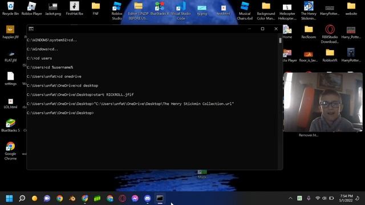This screenshot has width=365, height=205.
Task: Select the Helicopter Helicopter desktop file
Action: (x=287, y=11)
